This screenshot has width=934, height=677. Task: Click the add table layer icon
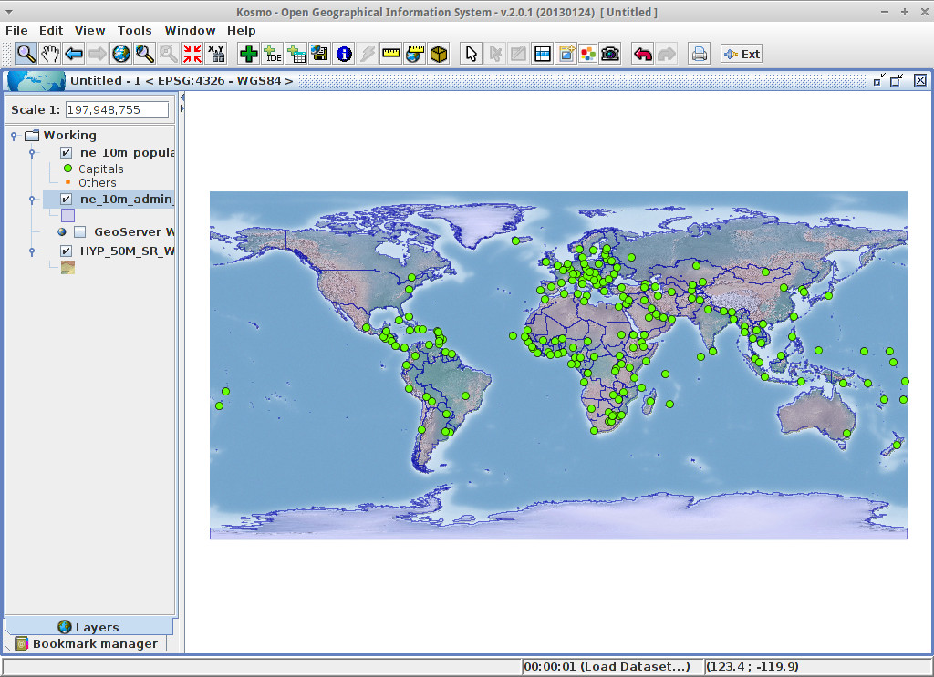click(x=296, y=54)
